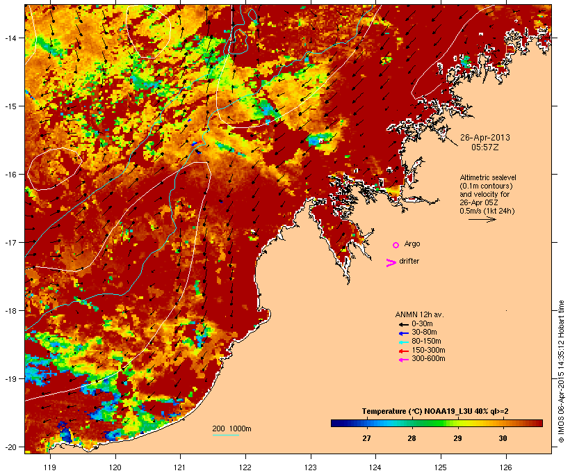
Task: Click the IMOS copyright timestamp text
Action: point(561,371)
